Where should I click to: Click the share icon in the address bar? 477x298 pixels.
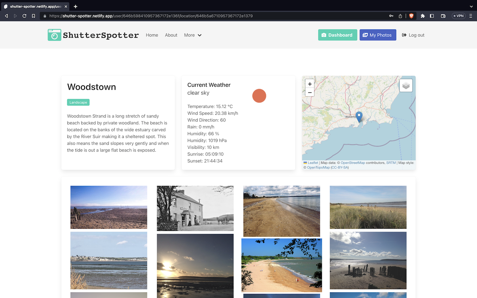point(401,16)
